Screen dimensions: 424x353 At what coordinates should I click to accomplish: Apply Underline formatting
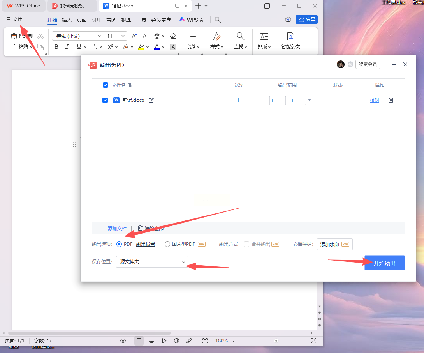pyautogui.click(x=79, y=46)
